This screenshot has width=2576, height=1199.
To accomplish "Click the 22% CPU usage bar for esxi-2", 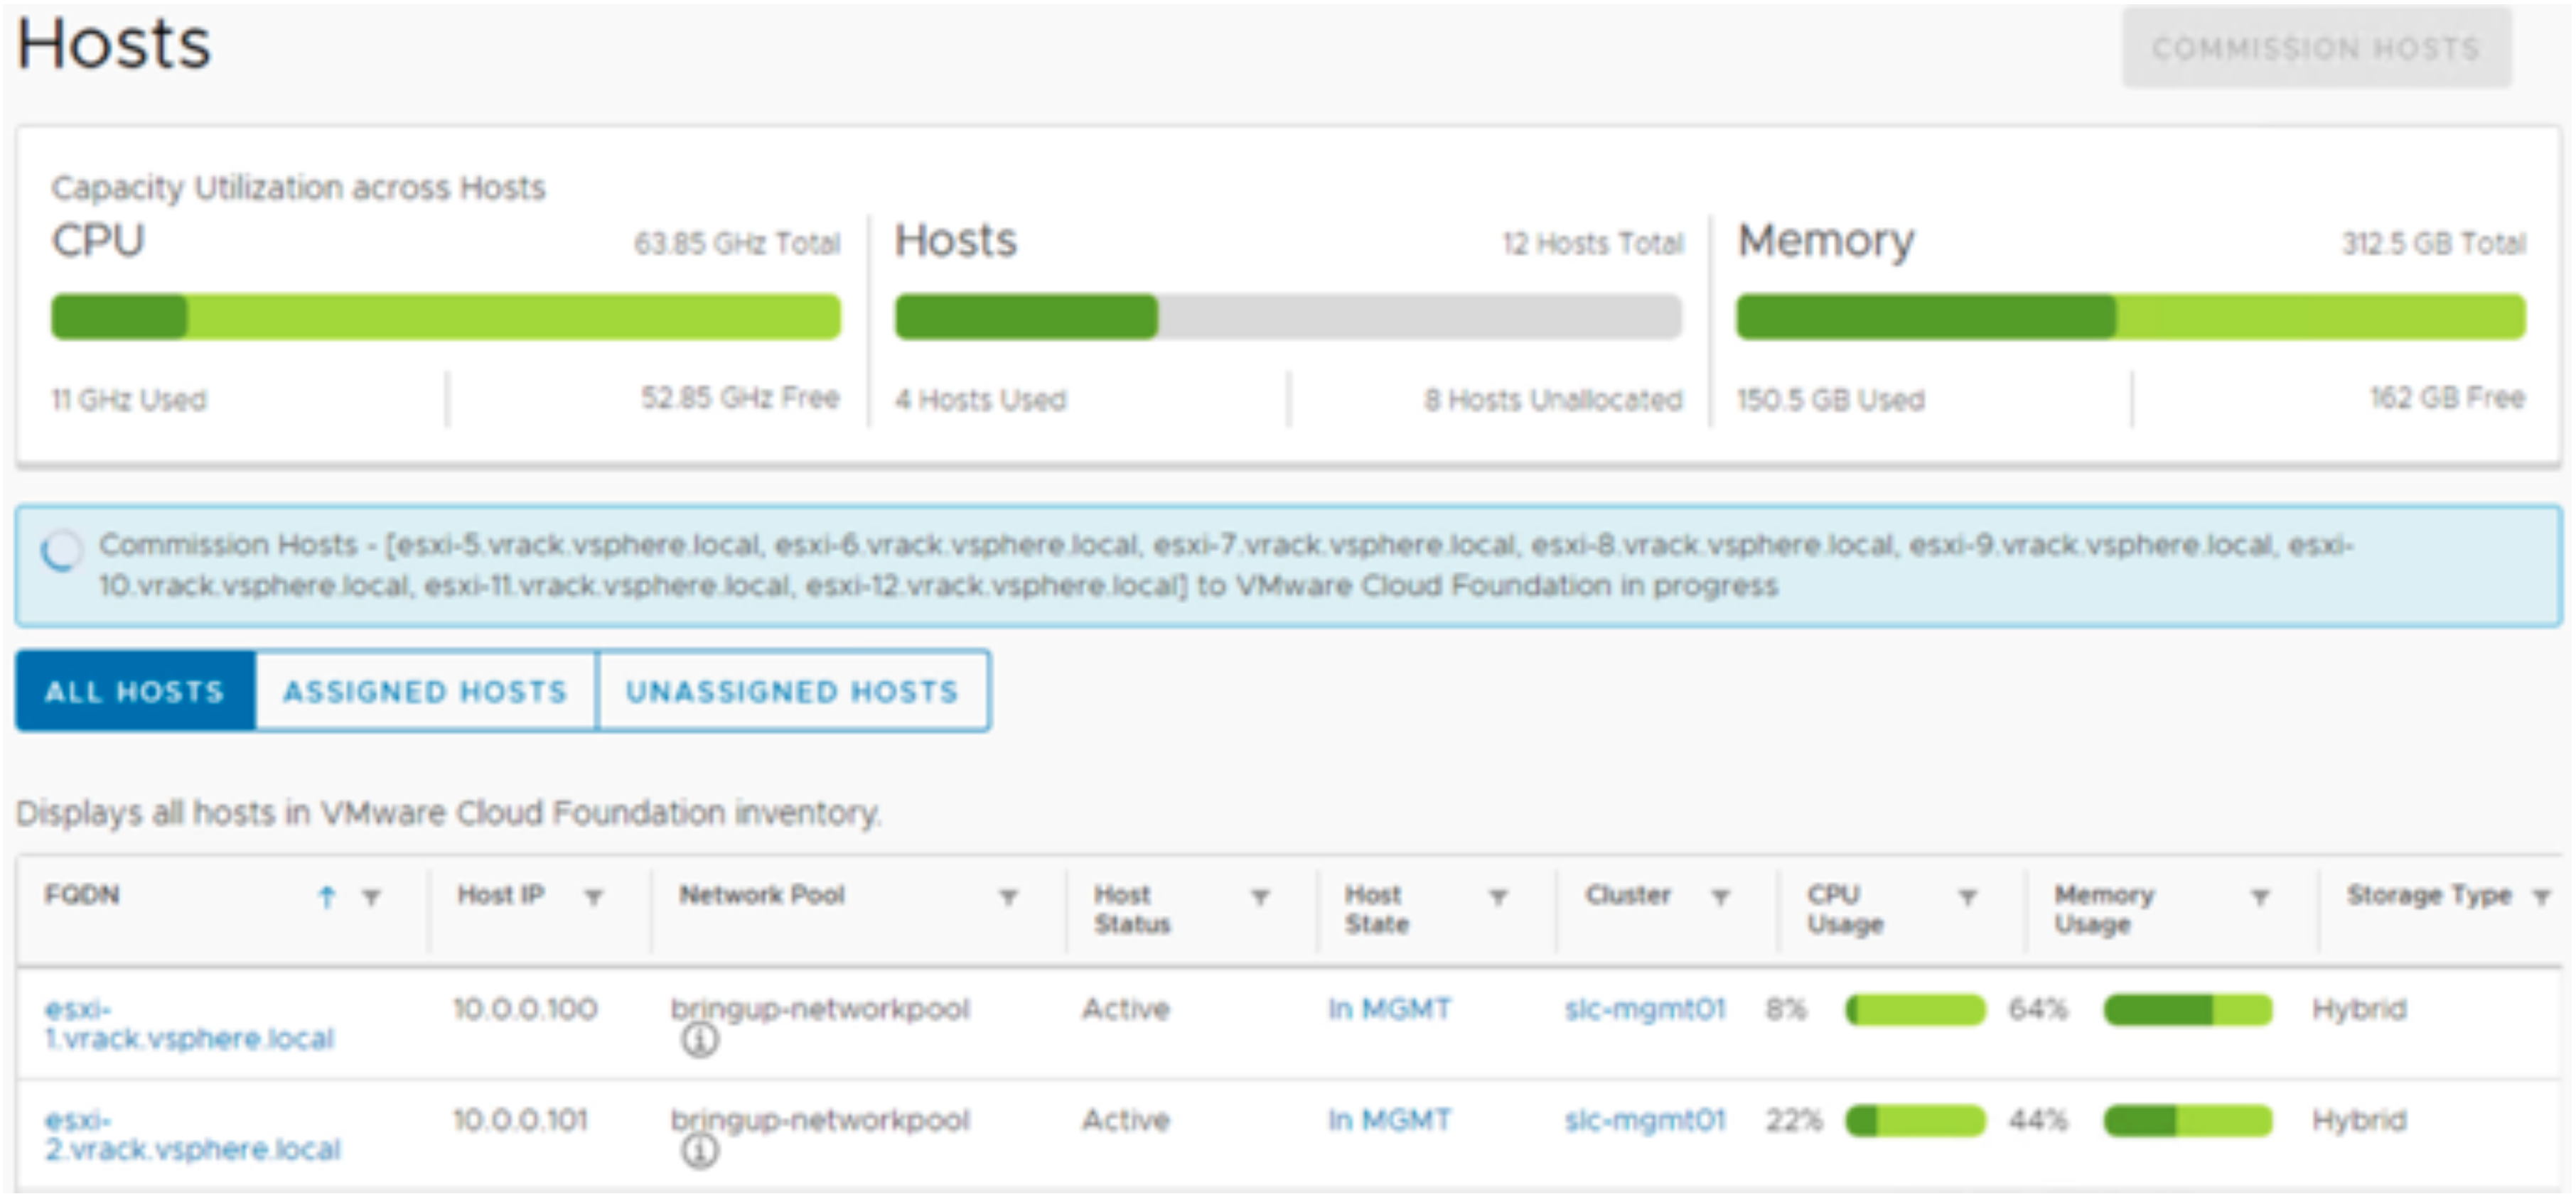I will click(x=1915, y=1121).
